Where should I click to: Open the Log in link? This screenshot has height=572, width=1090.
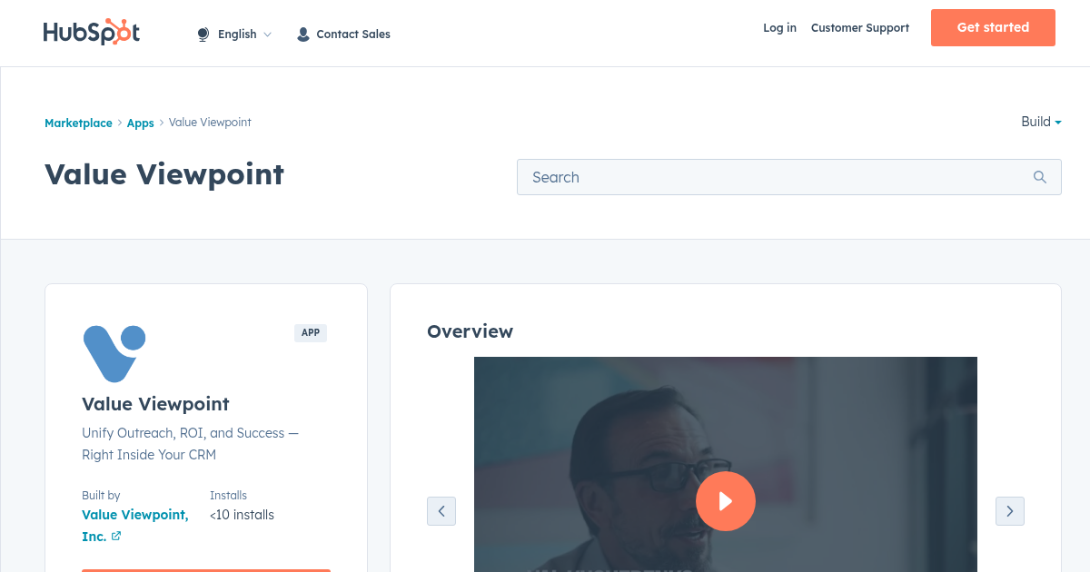pyautogui.click(x=779, y=28)
